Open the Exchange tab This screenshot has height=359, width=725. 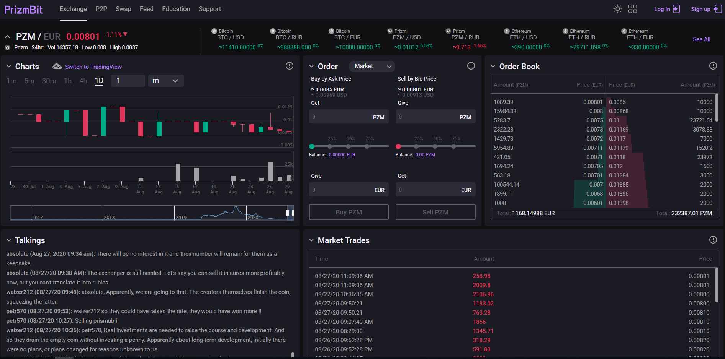[x=73, y=9]
